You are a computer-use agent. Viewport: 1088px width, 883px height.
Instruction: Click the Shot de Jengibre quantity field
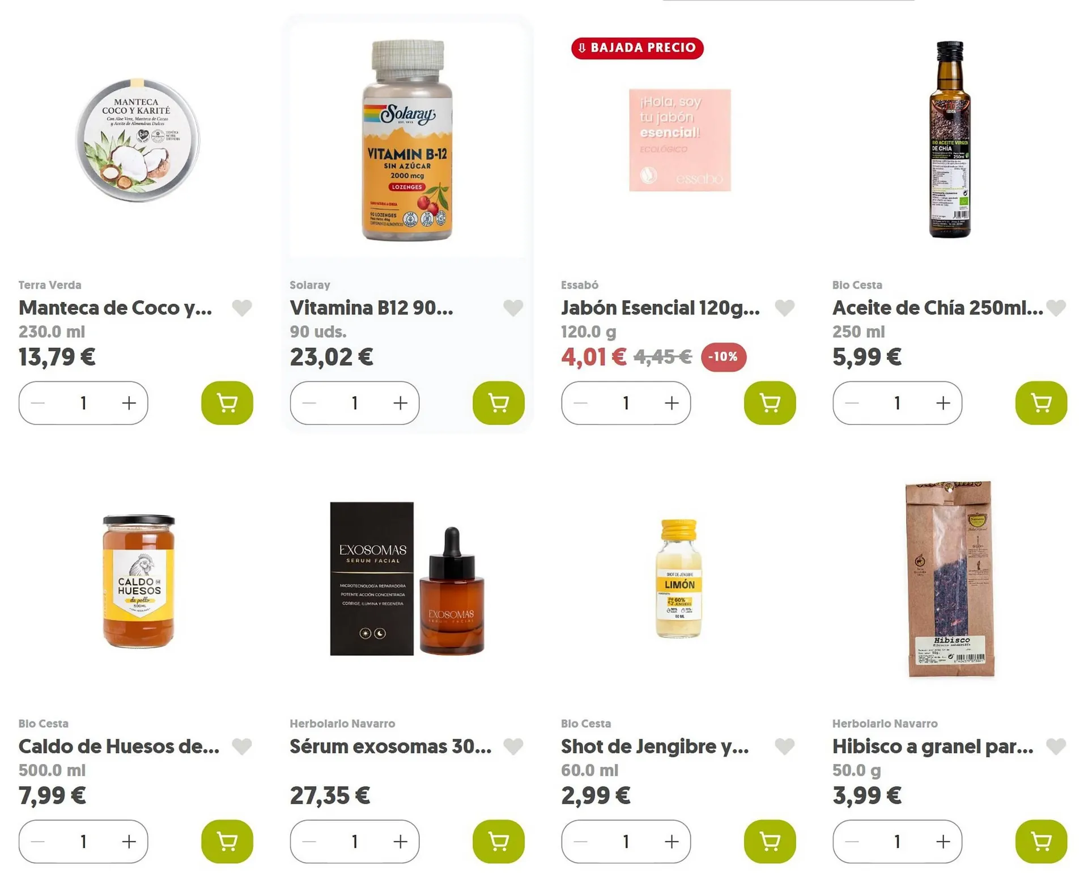coord(626,842)
